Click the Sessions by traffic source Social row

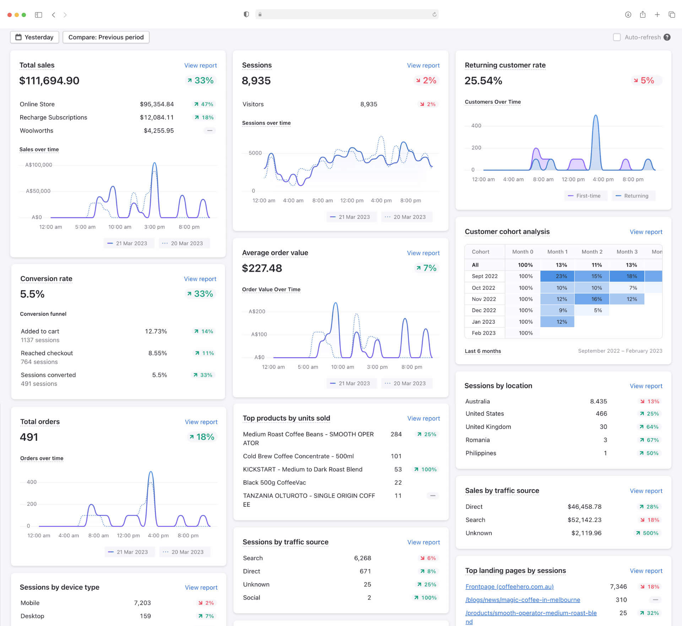[341, 598]
